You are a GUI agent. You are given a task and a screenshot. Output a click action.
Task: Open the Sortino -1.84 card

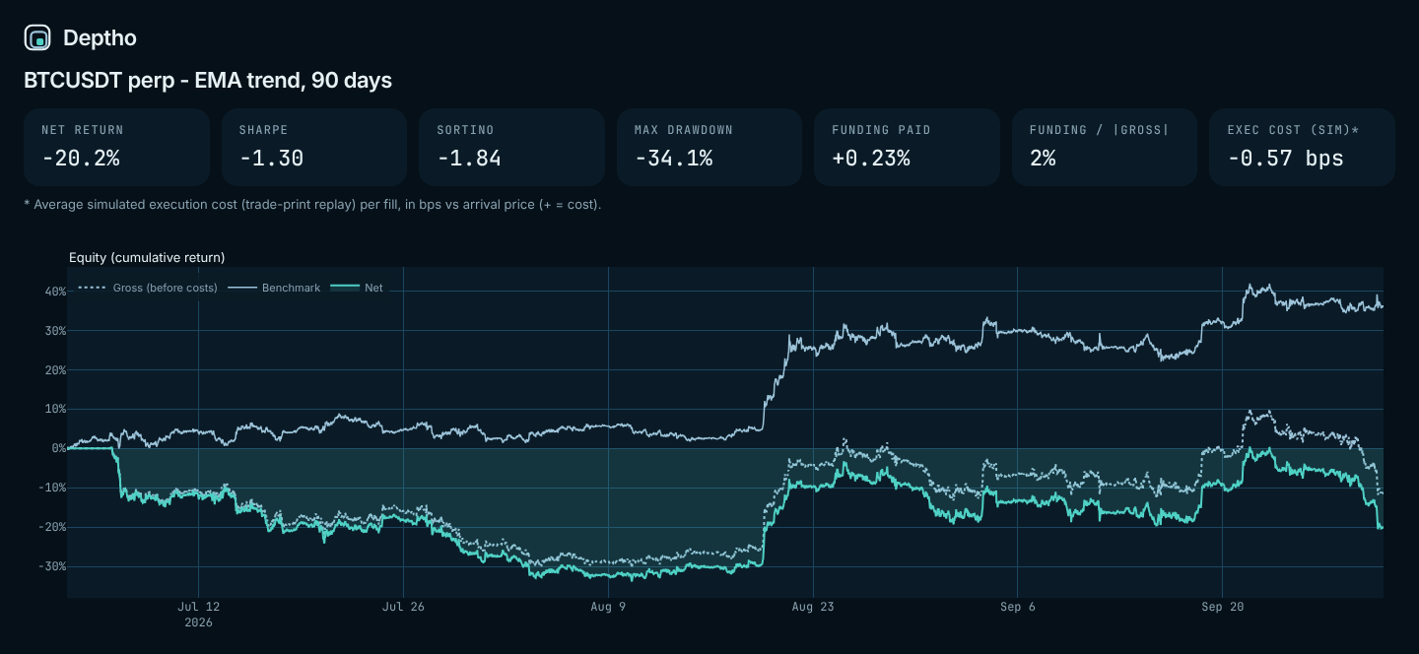(511, 147)
